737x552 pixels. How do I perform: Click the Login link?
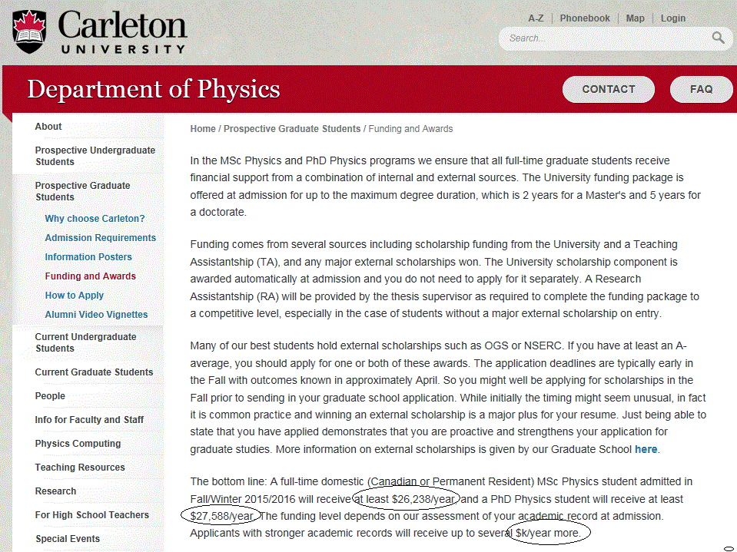coord(672,18)
